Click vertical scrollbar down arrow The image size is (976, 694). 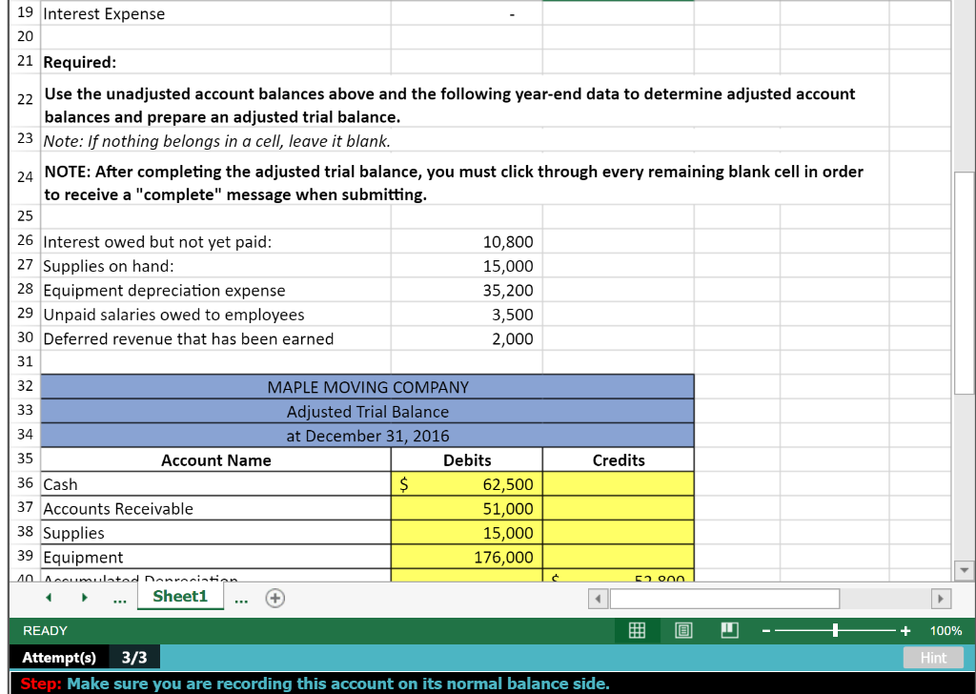tap(965, 569)
